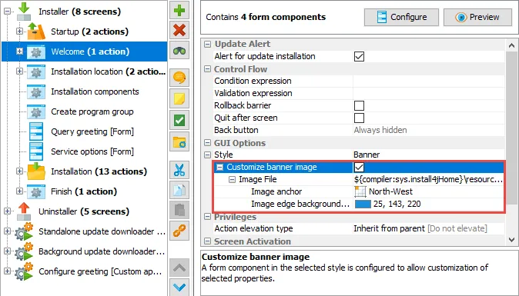Select the Query greeting [Form] item

pos(92,131)
